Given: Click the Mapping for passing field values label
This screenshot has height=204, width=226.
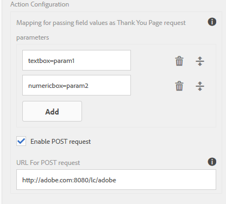Looking at the screenshot, I should coord(101,23).
